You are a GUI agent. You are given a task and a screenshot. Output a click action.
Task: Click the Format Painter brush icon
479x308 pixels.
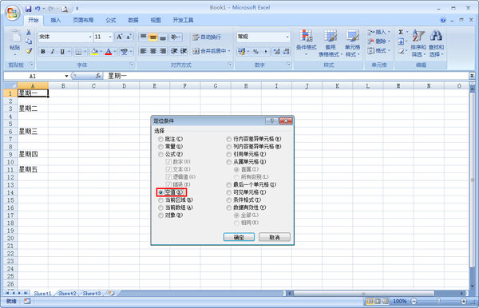29,51
